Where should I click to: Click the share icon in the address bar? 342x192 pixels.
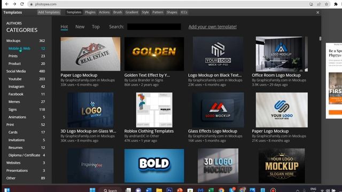coord(318,4)
